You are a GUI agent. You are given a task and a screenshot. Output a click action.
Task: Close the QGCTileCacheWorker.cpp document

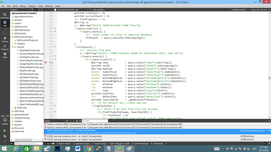tap(90, 10)
